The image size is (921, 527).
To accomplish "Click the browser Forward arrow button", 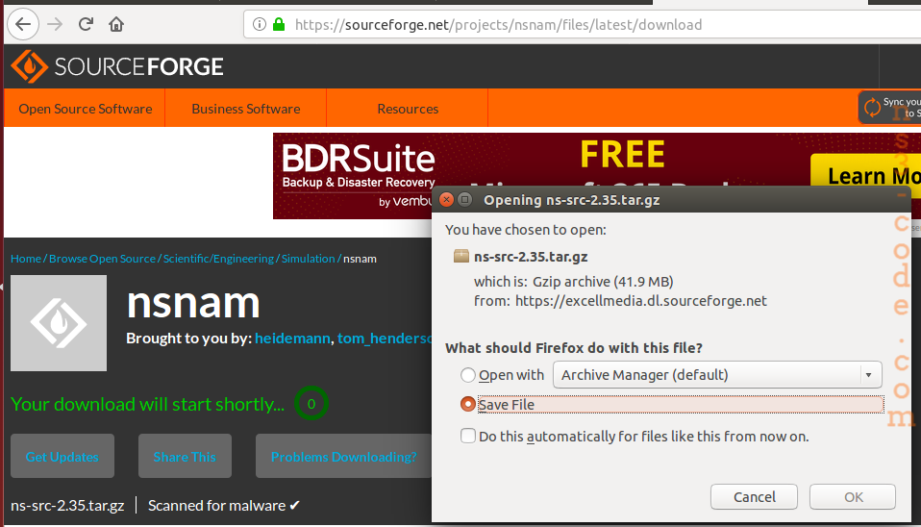I will pos(55,24).
